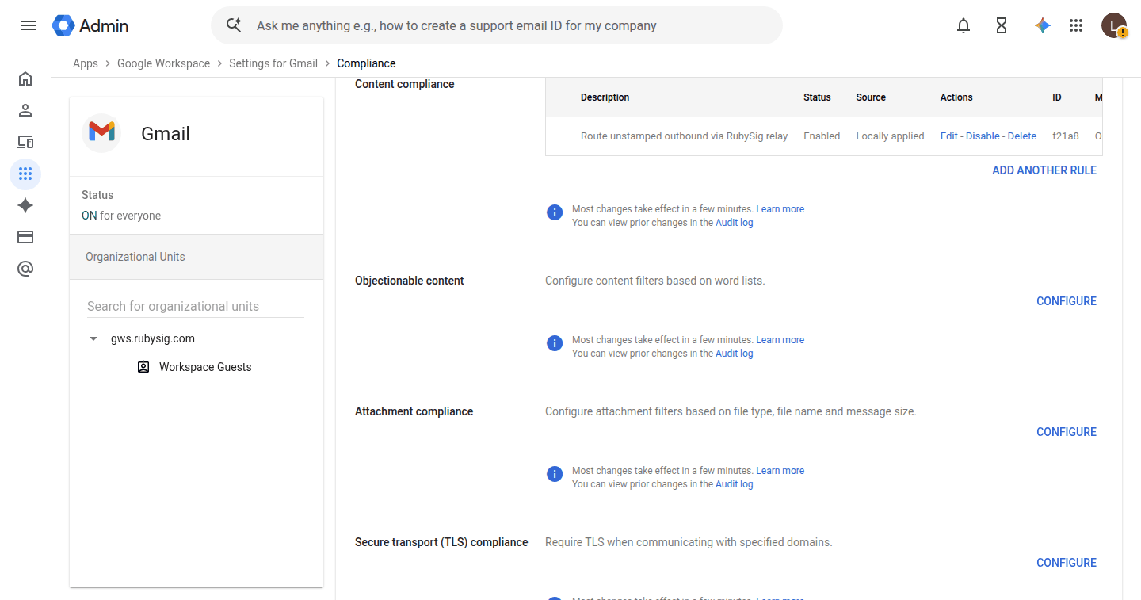Open Apps sidebar icon
Image resolution: width=1141 pixels, height=600 pixels.
[x=25, y=174]
